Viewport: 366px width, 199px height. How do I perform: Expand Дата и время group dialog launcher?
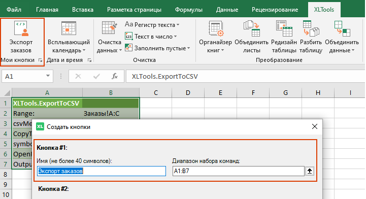pyautogui.click(x=89, y=60)
